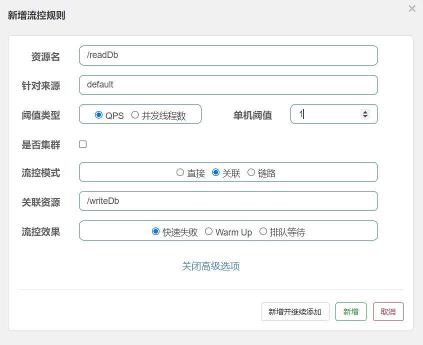Increase 单机阈值 with the up arrow

point(365,112)
